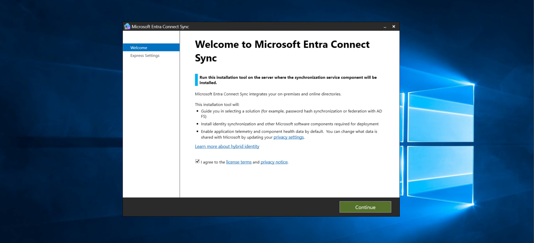534x243 pixels.
Task: Click the blue accent bar beside the note
Action: point(196,80)
